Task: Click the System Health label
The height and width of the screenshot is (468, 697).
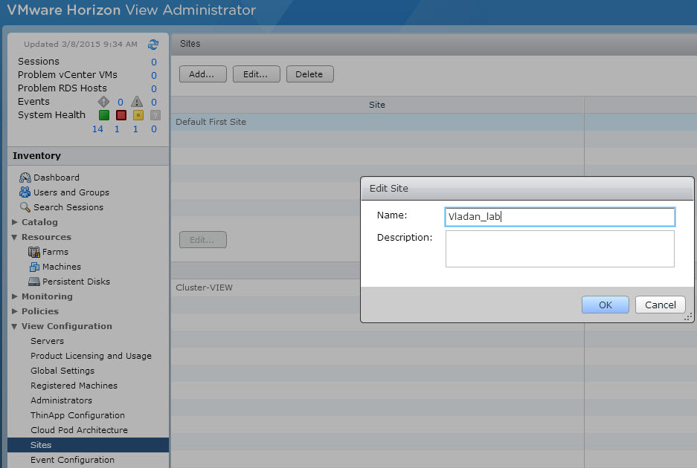Action: 51,115
